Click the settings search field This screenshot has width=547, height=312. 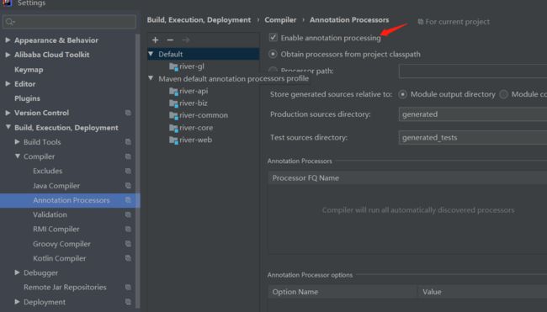click(69, 22)
